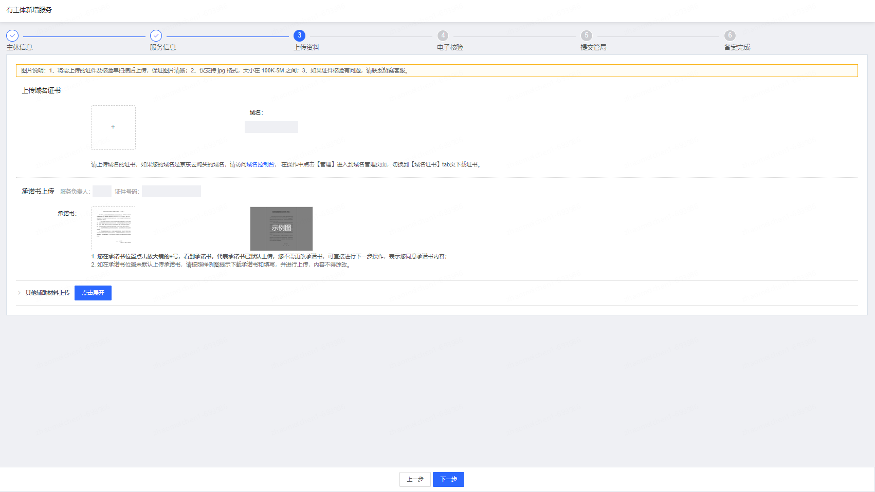Click the step 3 上传资料 circle icon
Screen dimensions: 875x492
pyautogui.click(x=299, y=35)
